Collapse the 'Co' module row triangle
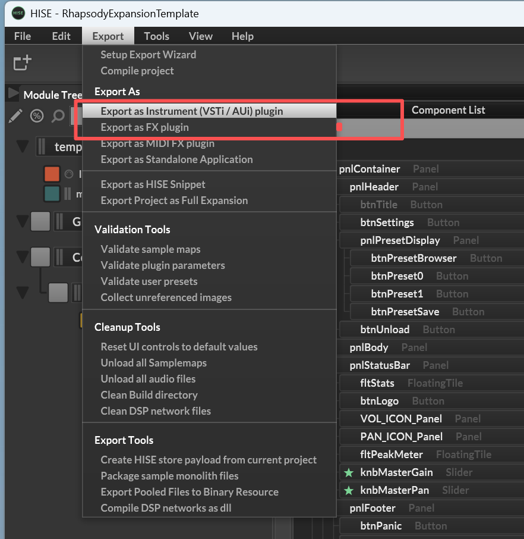Image resolution: width=524 pixels, height=539 pixels. click(x=23, y=258)
